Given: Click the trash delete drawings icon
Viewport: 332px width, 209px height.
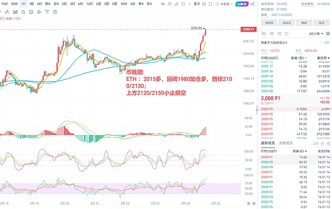Looking at the screenshot, I should [55, 12].
